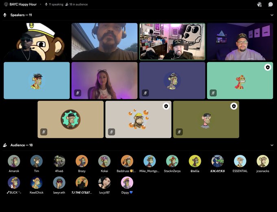Open lawyr.eth audience avatar
The width and height of the screenshot is (277, 212).
pos(59,183)
